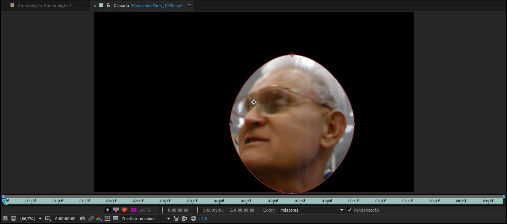Select the top mask vertex point

point(292,55)
